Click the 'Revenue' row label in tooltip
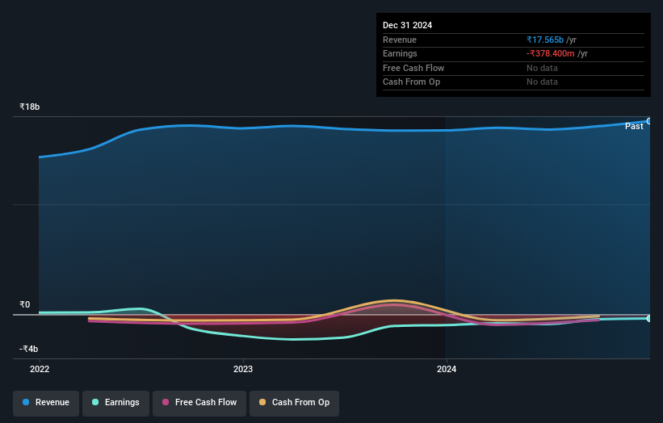 (400, 40)
